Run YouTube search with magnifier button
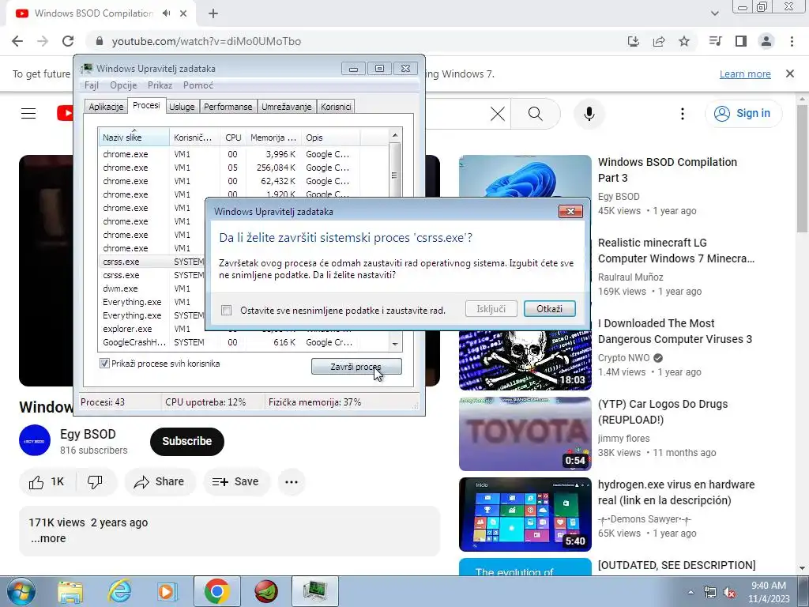The width and height of the screenshot is (809, 607). click(536, 114)
